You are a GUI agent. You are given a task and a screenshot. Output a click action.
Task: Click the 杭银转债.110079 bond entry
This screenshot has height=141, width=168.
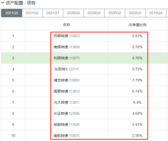(x=67, y=58)
